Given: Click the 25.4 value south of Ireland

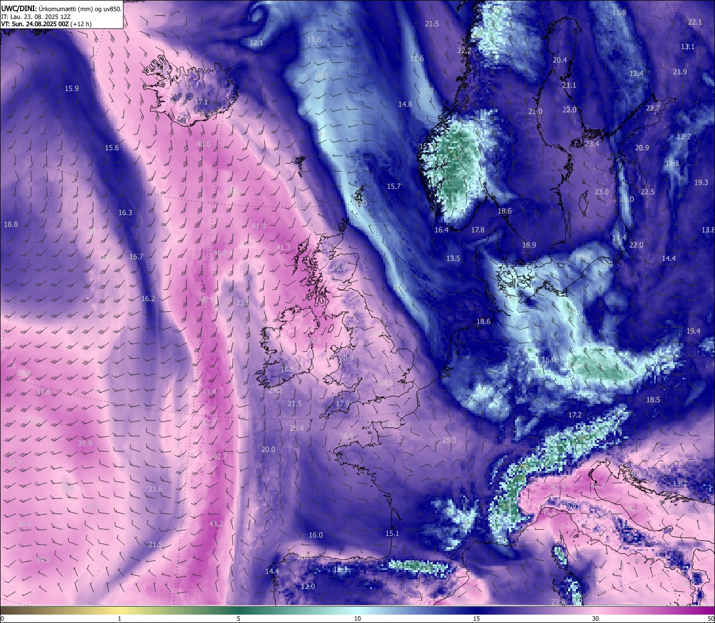Looking at the screenshot, I should (x=297, y=428).
